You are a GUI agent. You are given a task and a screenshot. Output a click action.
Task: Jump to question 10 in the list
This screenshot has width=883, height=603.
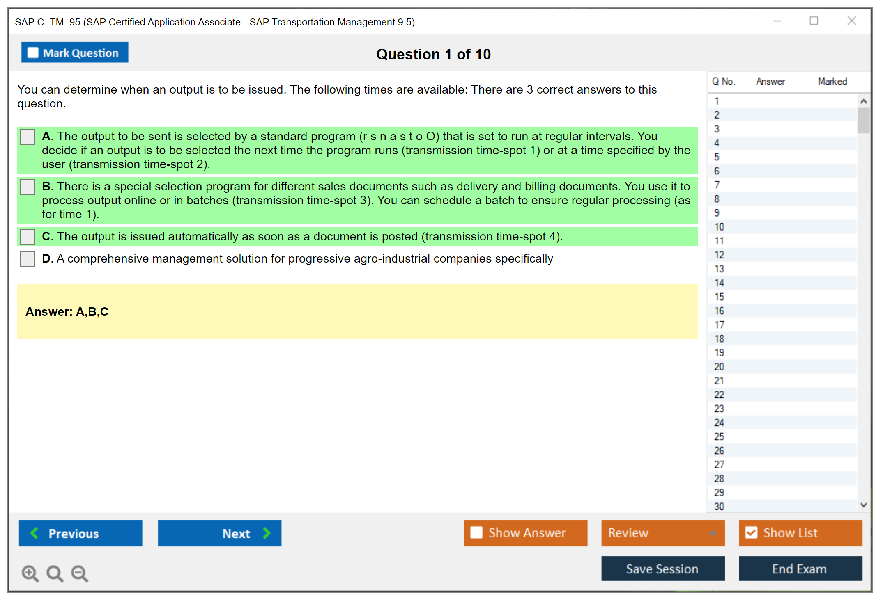click(720, 227)
